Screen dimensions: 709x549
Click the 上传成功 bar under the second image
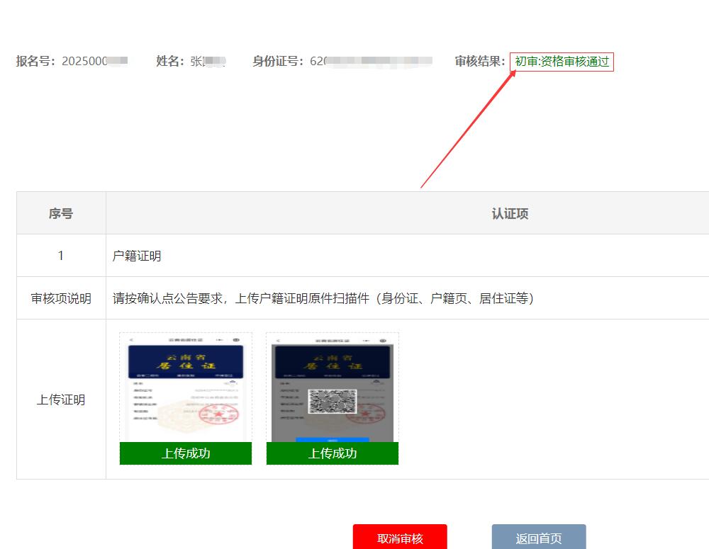(x=333, y=453)
